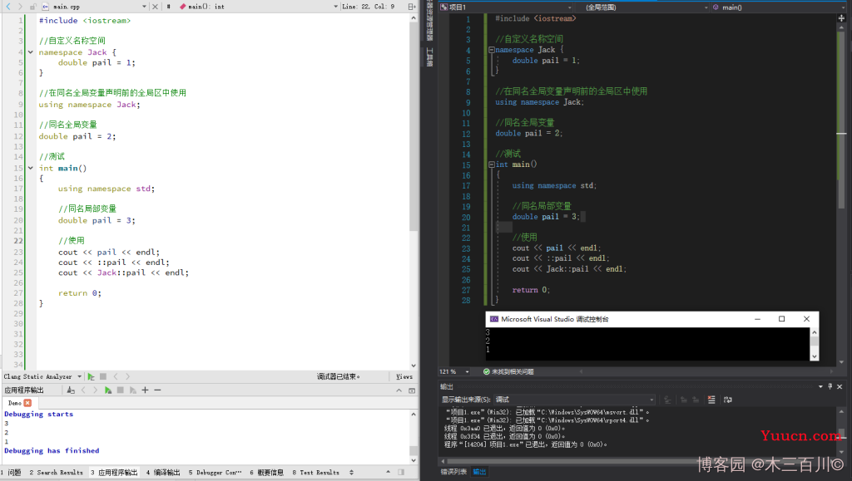Maximize the application output pane
The height and width of the screenshot is (481, 852).
412,390
